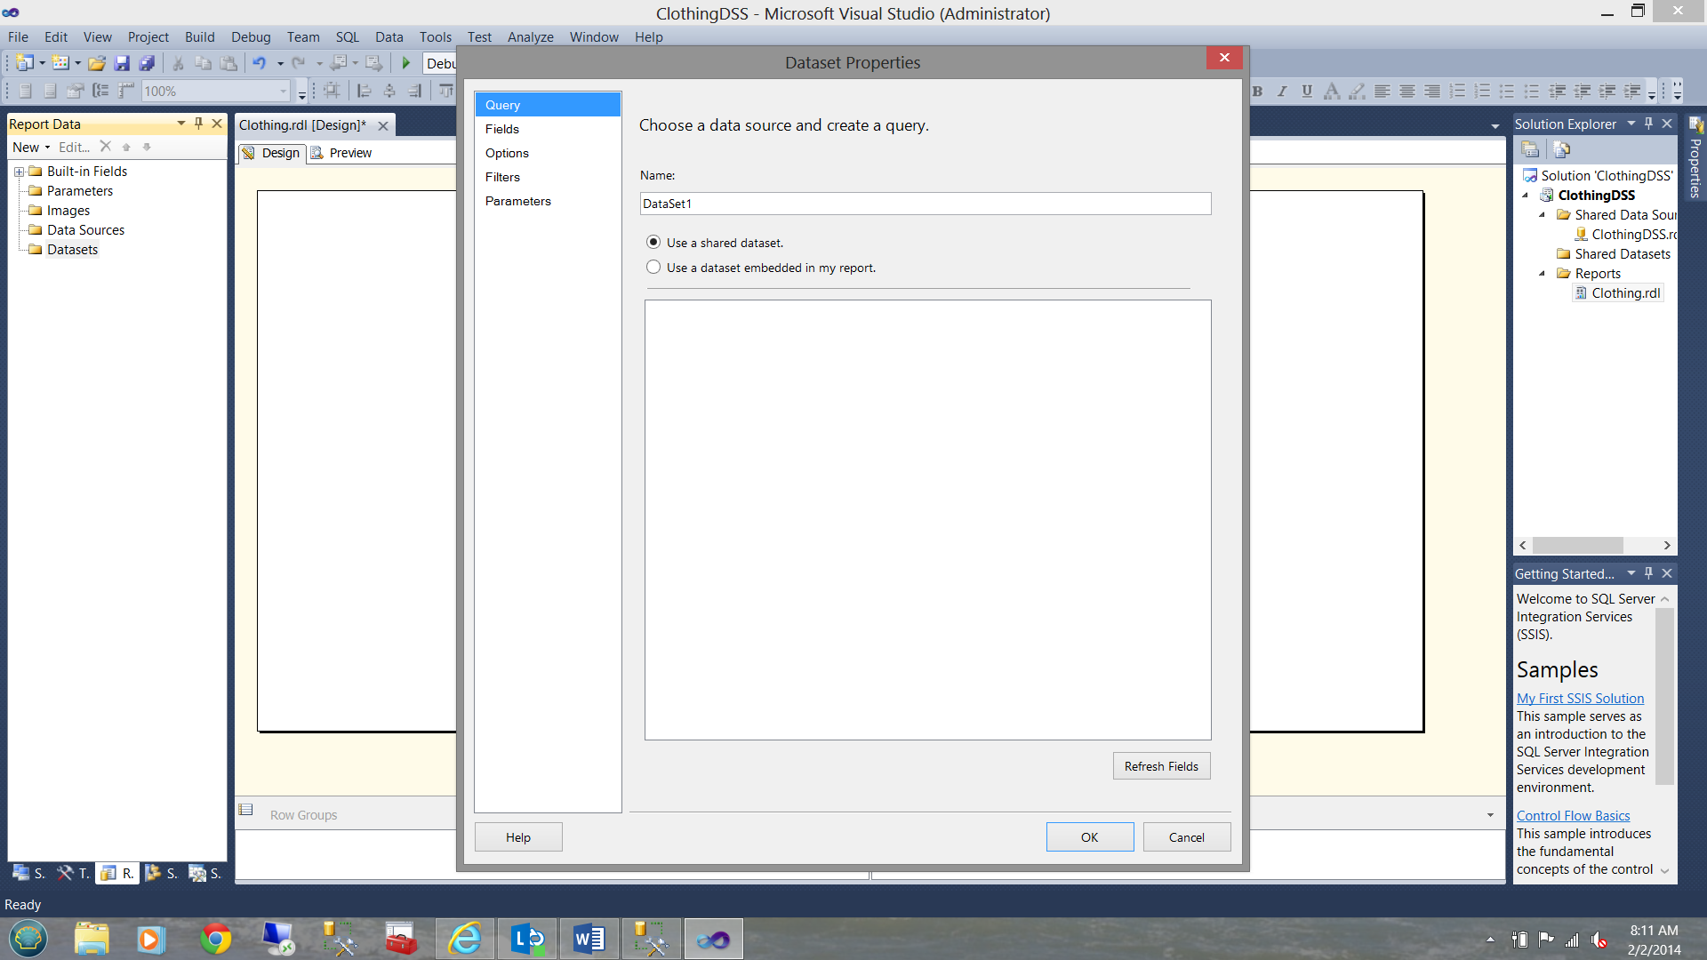
Task: Open the My First SSIS Solution link
Action: (x=1580, y=699)
